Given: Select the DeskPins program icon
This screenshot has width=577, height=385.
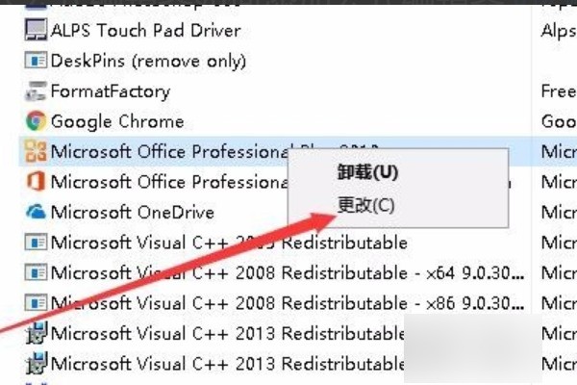Looking at the screenshot, I should [36, 61].
